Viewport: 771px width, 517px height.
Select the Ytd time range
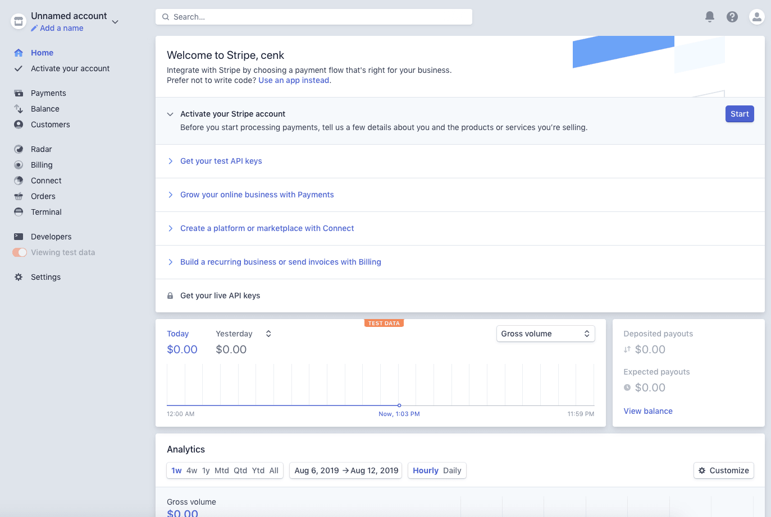(x=258, y=470)
